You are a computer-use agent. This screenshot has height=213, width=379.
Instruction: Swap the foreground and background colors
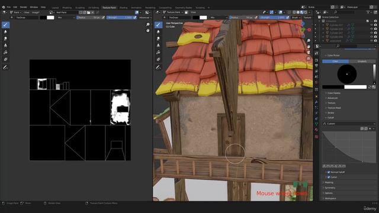370,87
